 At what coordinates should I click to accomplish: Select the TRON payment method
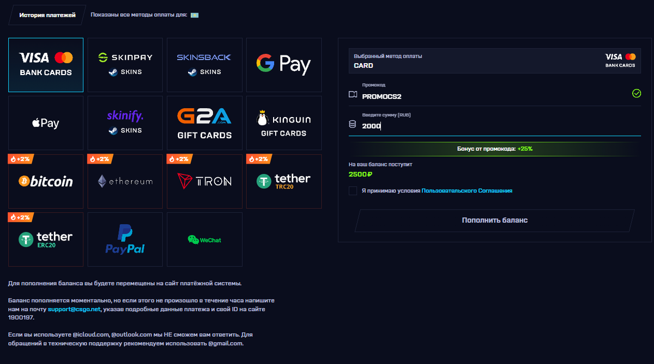click(204, 181)
